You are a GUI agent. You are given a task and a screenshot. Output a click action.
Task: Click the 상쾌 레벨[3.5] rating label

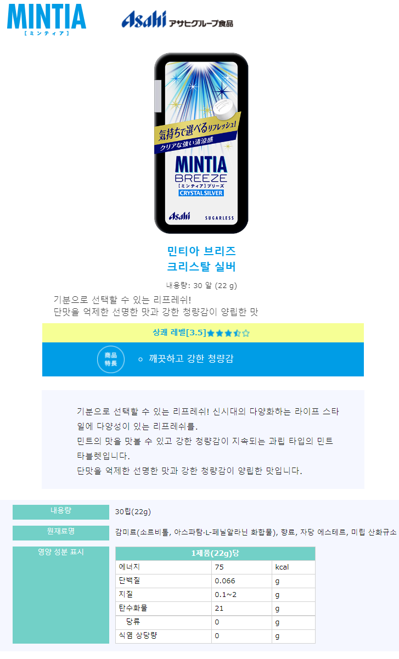click(179, 333)
